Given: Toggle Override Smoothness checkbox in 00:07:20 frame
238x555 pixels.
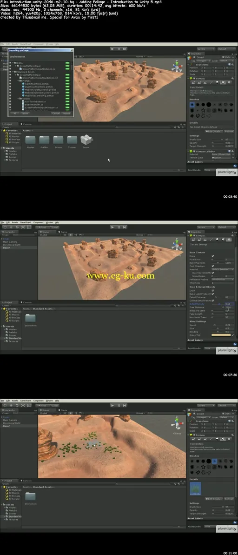Looking at the screenshot, I should pos(212,273).
